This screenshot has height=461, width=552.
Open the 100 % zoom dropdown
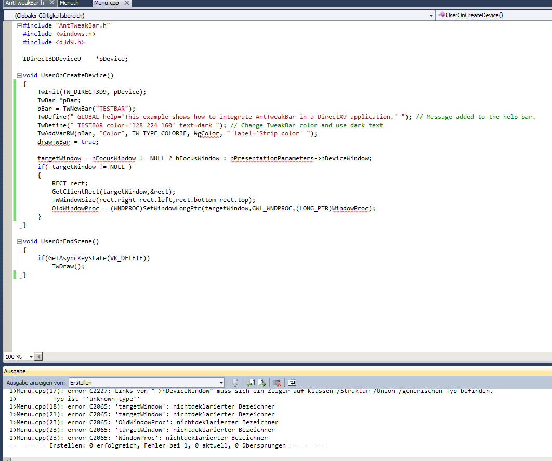click(31, 357)
